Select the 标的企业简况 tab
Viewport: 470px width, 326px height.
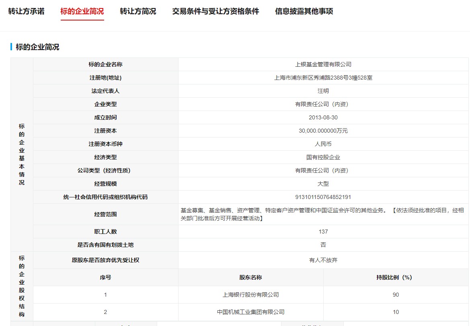point(82,11)
